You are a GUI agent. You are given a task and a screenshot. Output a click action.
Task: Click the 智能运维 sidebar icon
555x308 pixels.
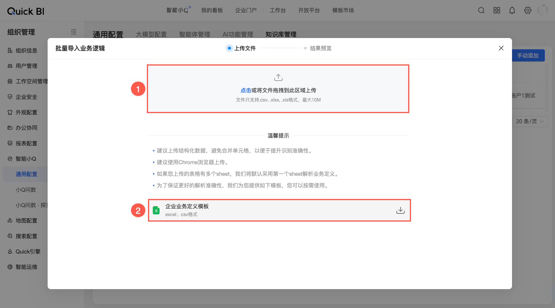10,267
